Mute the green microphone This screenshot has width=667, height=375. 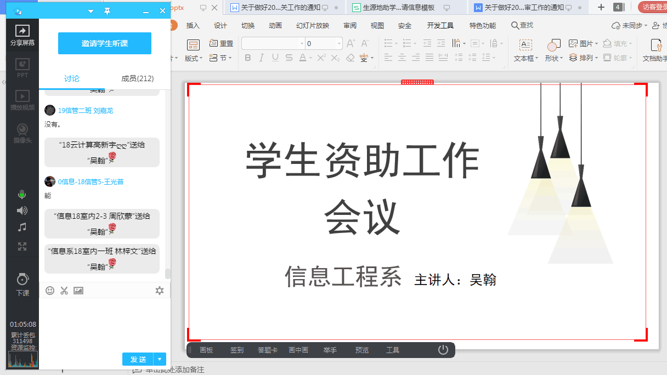[22, 194]
